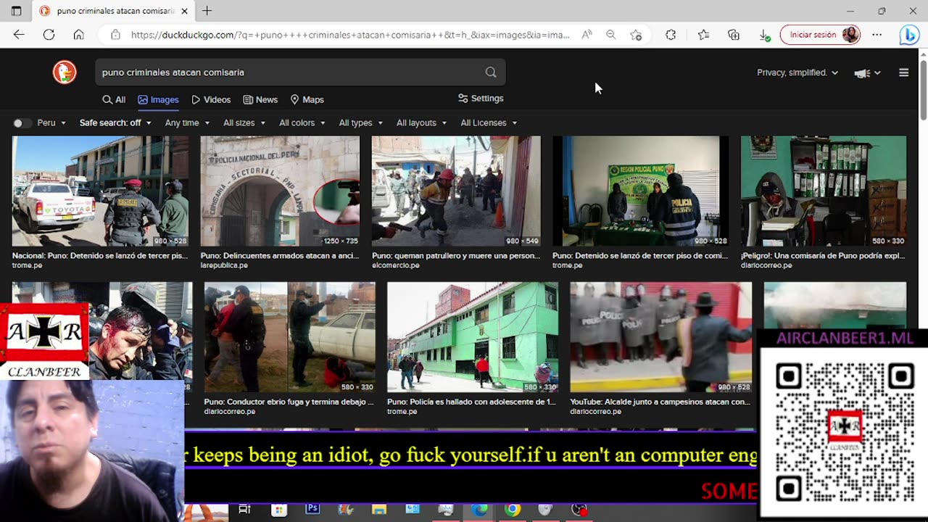View site information lock icon
Viewport: 928px width, 522px height.
115,35
